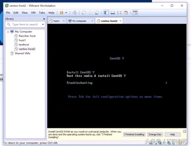
Task: Switch to the My Computer tab
Action: 79,21
